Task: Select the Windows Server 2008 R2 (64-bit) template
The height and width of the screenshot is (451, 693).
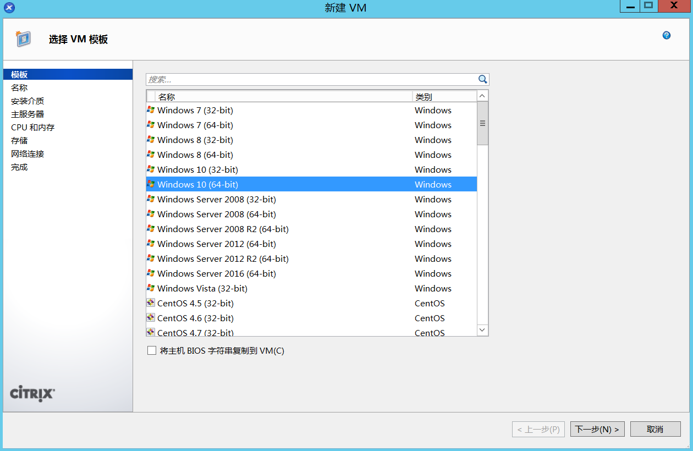Action: pyautogui.click(x=311, y=229)
